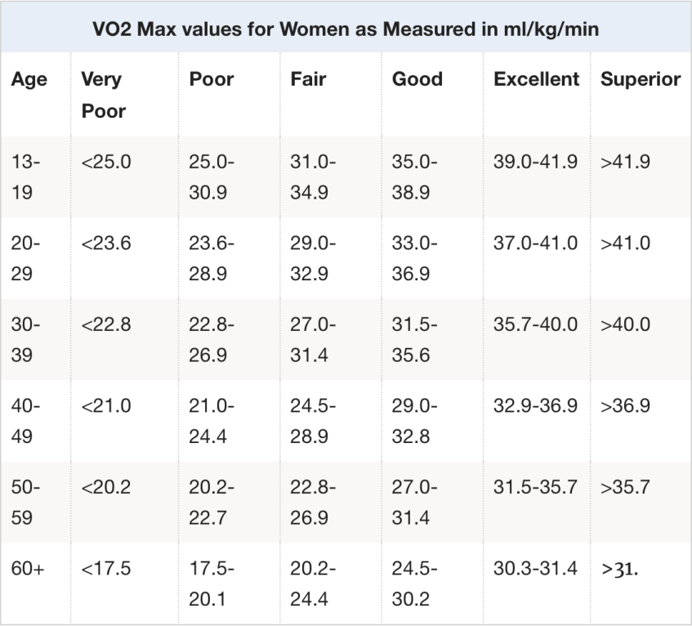The height and width of the screenshot is (626, 692).
Task: Select the Fair column header
Action: point(308,79)
